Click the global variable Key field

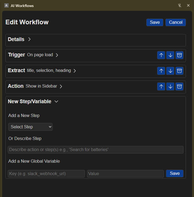pos(46,174)
